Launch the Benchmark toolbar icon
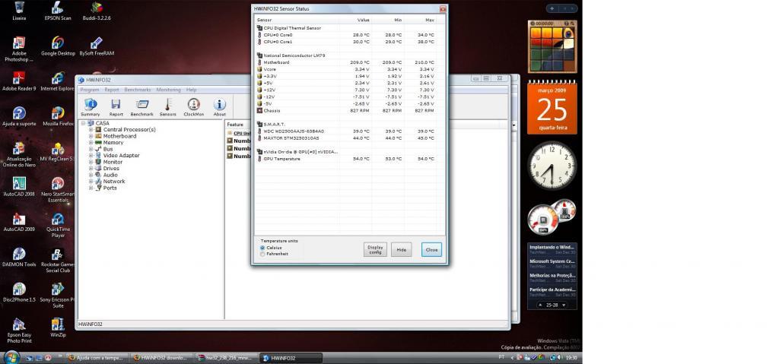 (142, 107)
